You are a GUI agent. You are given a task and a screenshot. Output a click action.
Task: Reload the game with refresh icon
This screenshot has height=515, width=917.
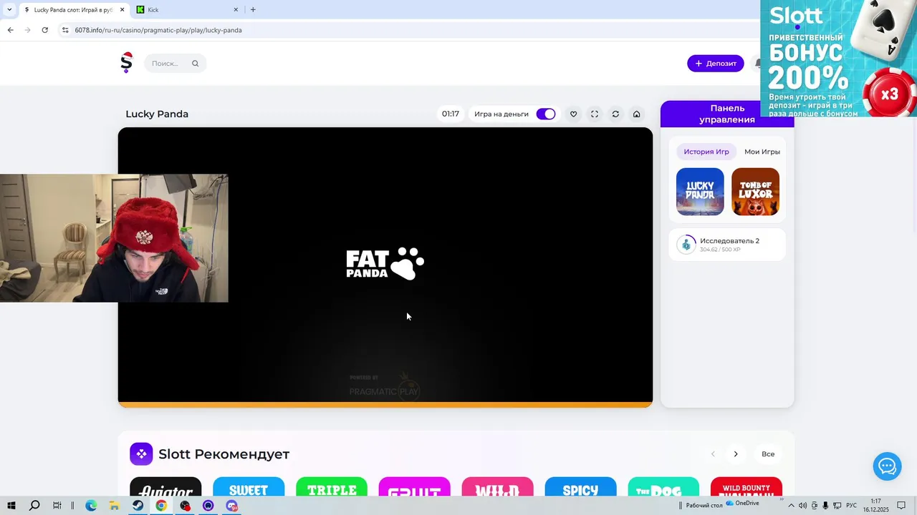point(615,114)
